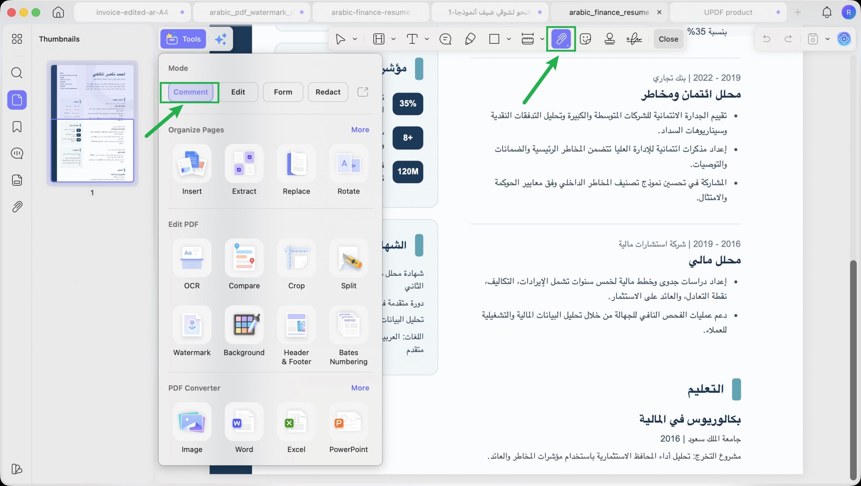Click the save icon in toolbar
This screenshot has width=861, height=486.
[x=813, y=39]
